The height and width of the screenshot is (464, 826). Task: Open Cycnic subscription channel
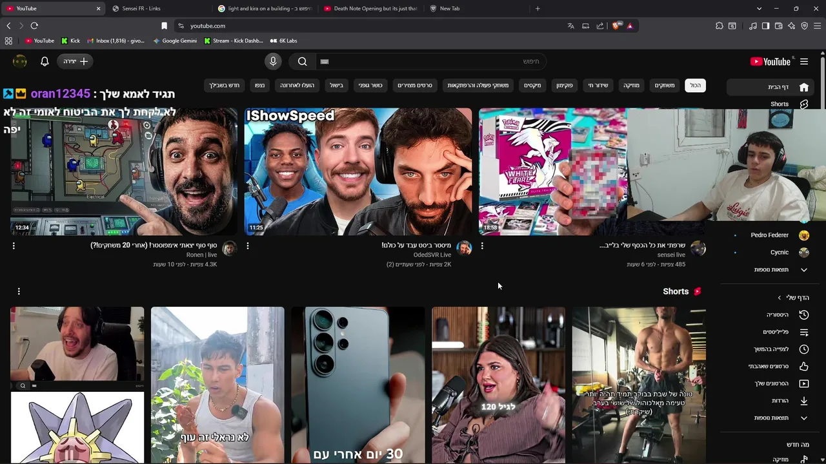pyautogui.click(x=772, y=252)
